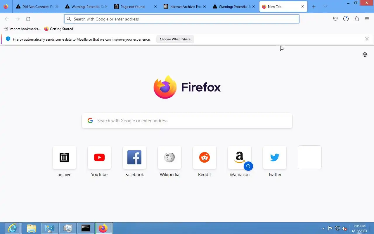
Task: Close the Internet Archive: Error tab
Action: click(x=205, y=6)
